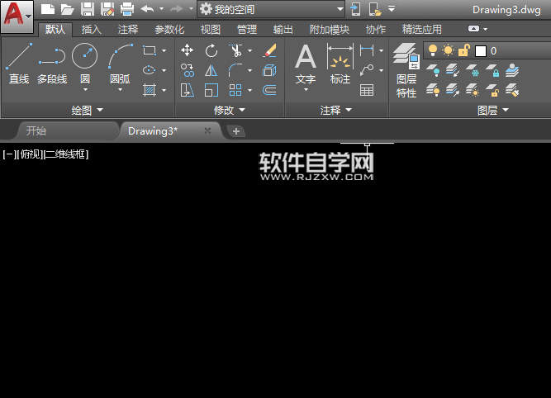Screen dimensions: 551x398
Task: Click the Unlock layer icon
Action: click(x=492, y=90)
